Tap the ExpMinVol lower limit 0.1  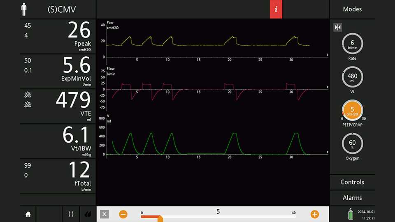click(x=28, y=70)
